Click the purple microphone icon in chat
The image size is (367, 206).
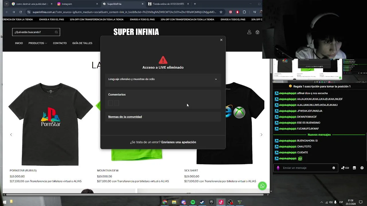click(x=278, y=168)
